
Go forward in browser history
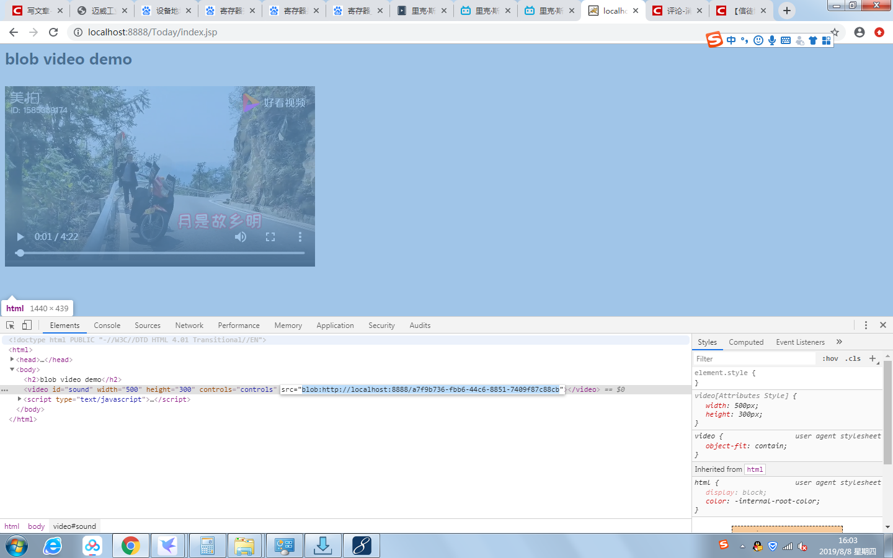pyautogui.click(x=33, y=32)
